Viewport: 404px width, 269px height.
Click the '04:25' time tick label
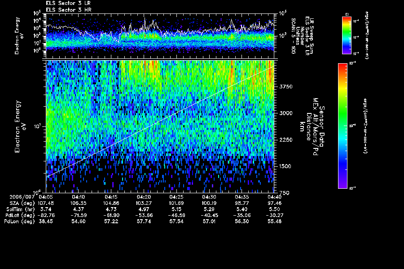(x=176, y=197)
